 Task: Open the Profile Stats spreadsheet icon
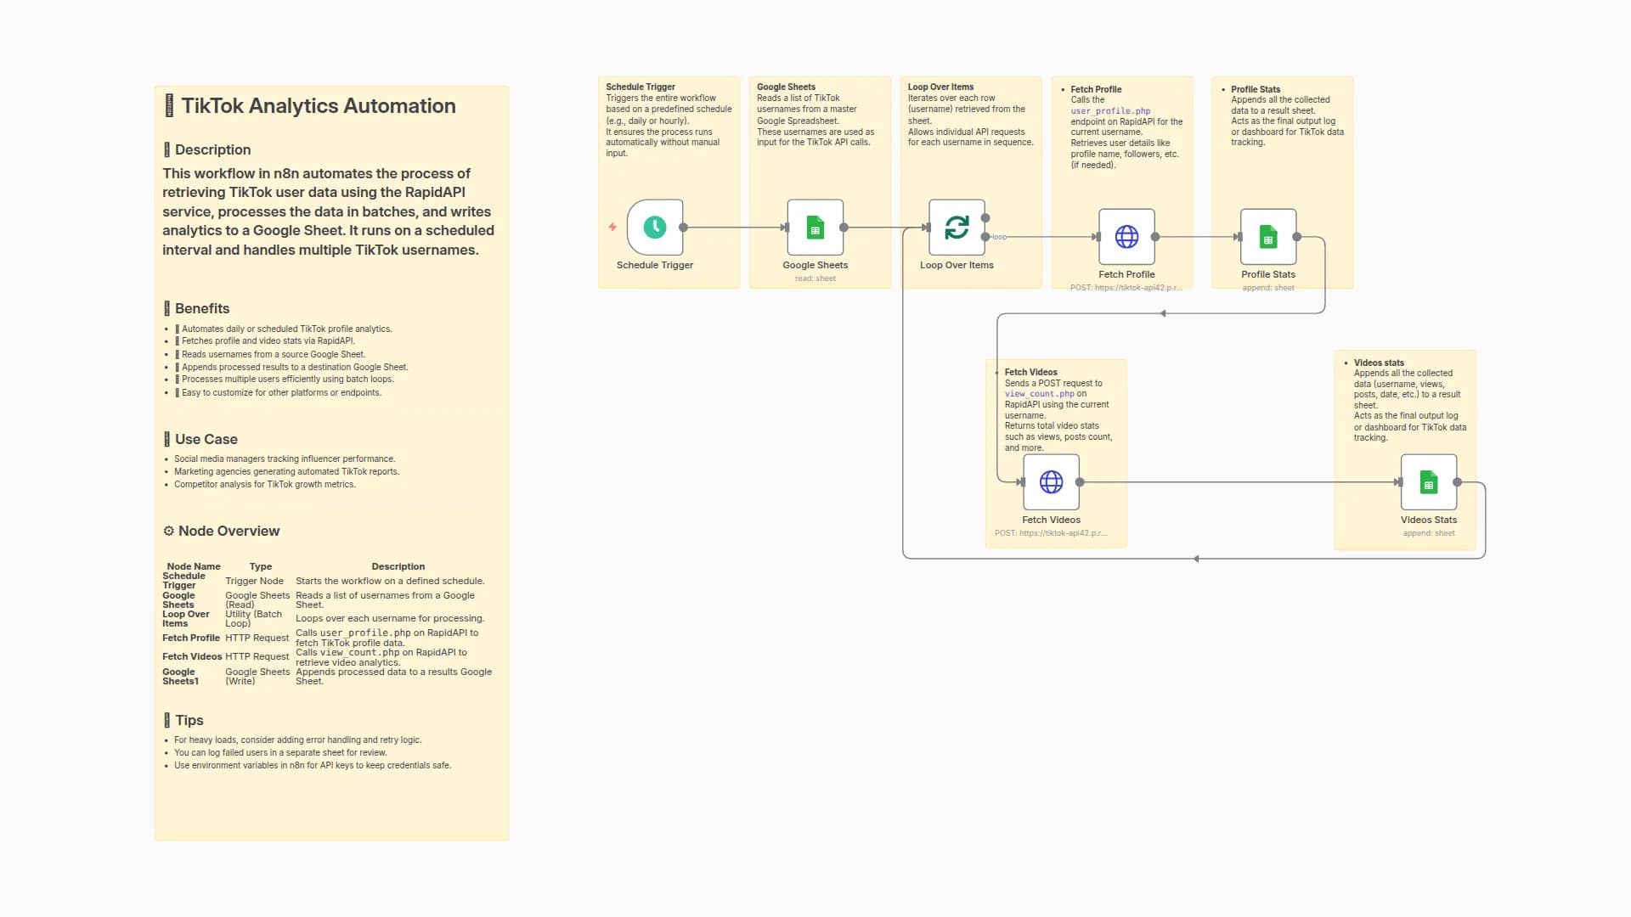[1268, 237]
